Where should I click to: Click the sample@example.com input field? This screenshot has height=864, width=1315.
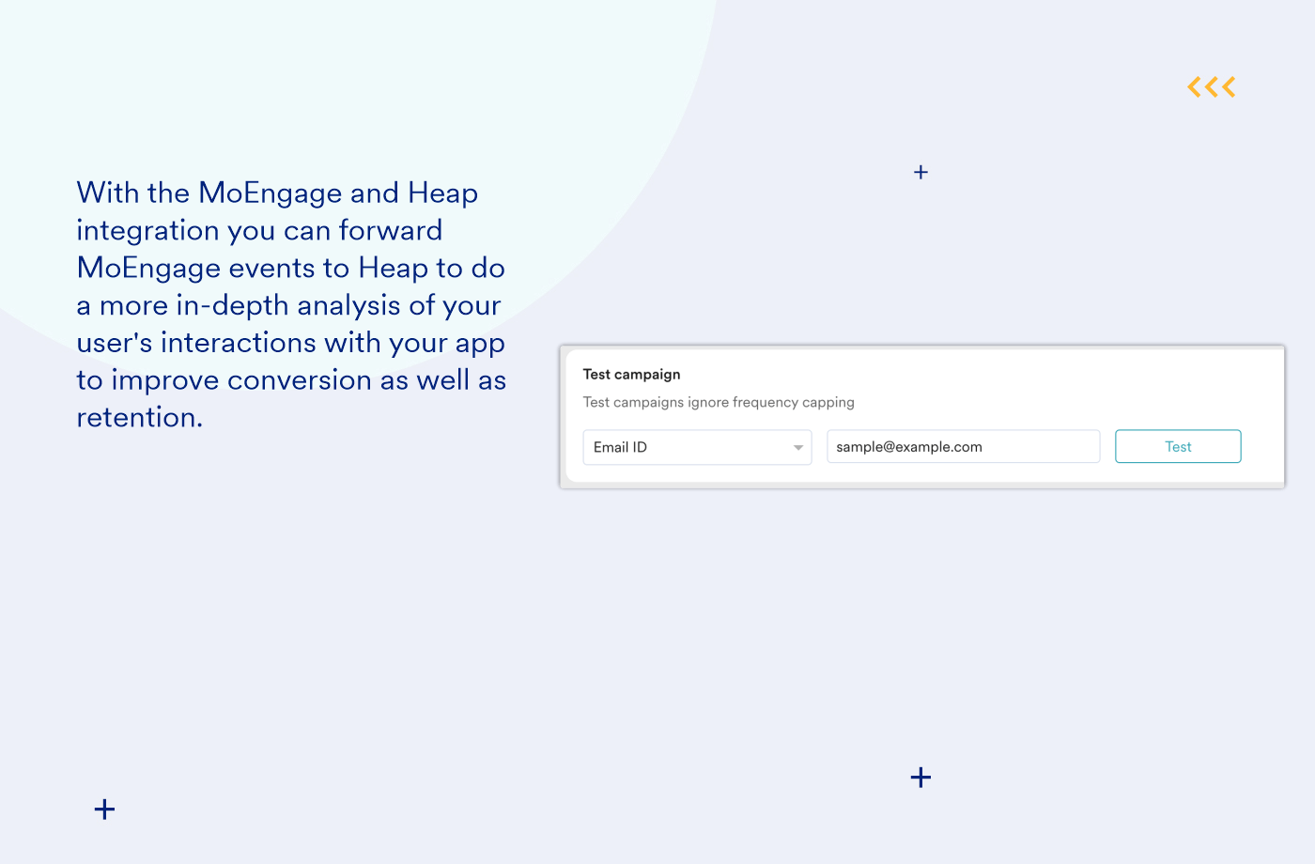tap(963, 446)
